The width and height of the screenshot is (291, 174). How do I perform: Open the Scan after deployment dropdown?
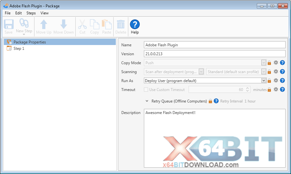coord(201,72)
